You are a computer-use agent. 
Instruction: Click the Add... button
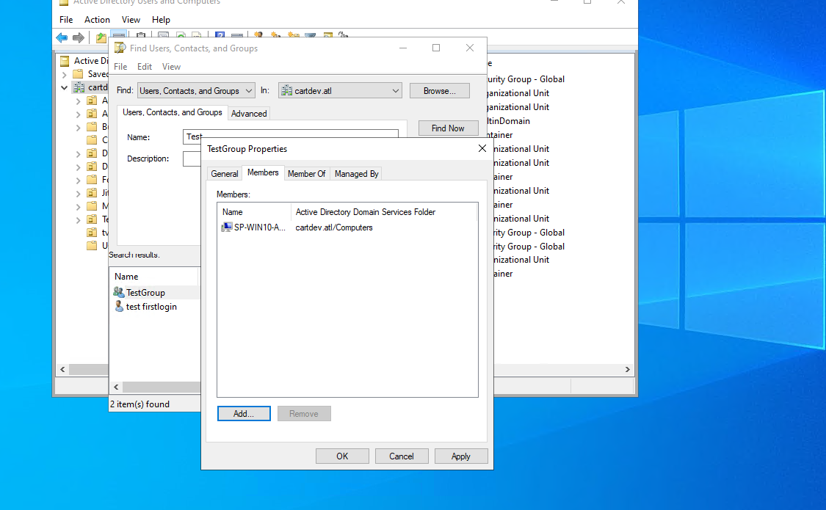click(244, 414)
